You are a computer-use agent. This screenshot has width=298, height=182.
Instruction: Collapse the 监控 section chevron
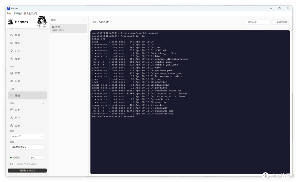(x=43, y=67)
